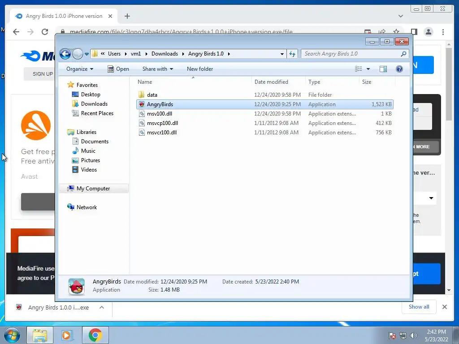459x344 pixels.
Task: Click Downloads in the breadcrumb path
Action: tap(165, 54)
